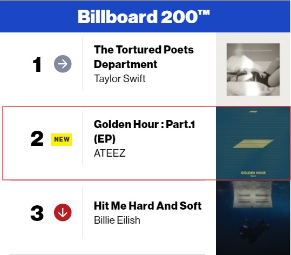Click the GOLDEN HOUR text on cover art
291x255 pixels.
[253, 173]
